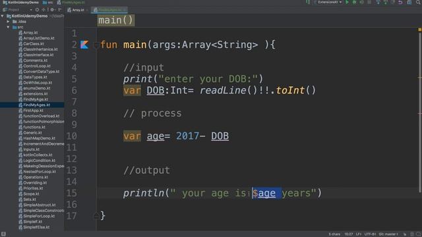Click the 2017 number on line 10
The image size is (422, 237).
tap(187, 136)
